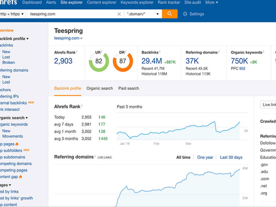The image size is (276, 207).
Task: Open Broken backlinks in sidebar
Action: coord(9,62)
